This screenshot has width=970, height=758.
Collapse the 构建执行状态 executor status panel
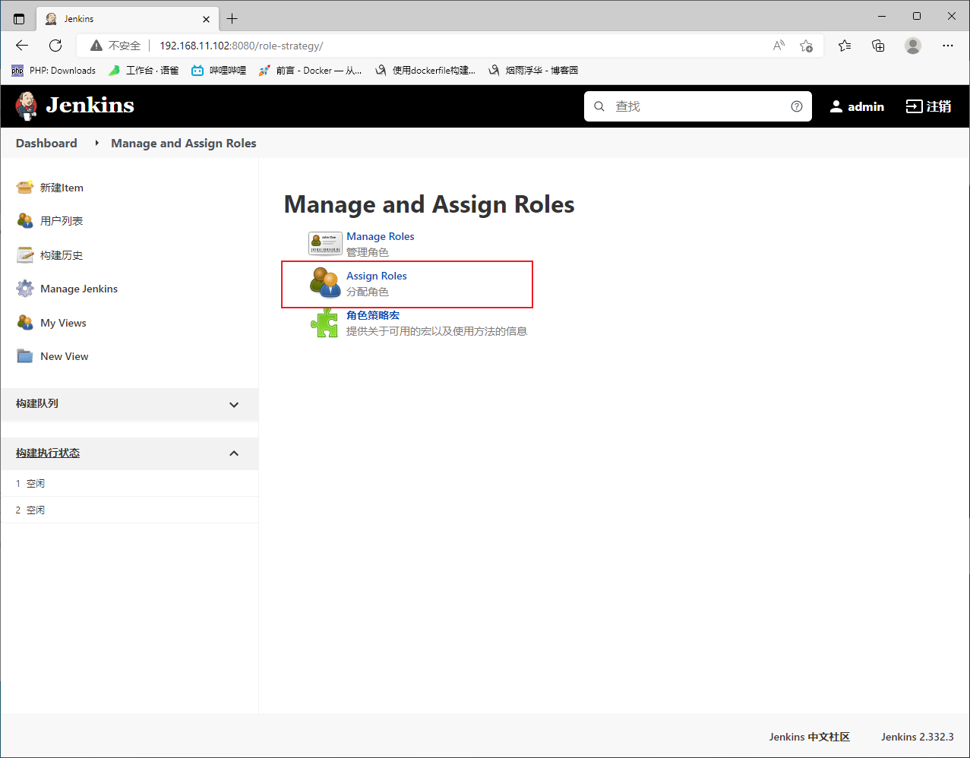234,453
